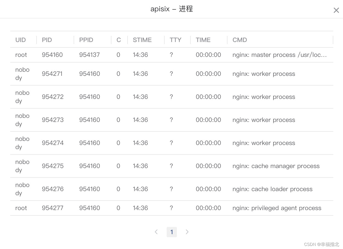Go to previous page arrow
The image size is (343, 249).
(156, 232)
